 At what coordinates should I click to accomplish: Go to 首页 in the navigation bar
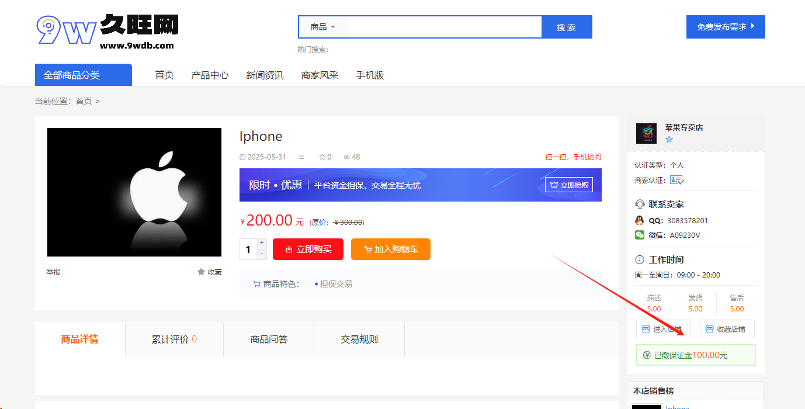164,75
